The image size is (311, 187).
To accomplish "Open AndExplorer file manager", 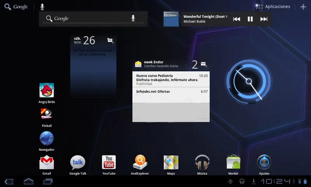I will [140, 162].
